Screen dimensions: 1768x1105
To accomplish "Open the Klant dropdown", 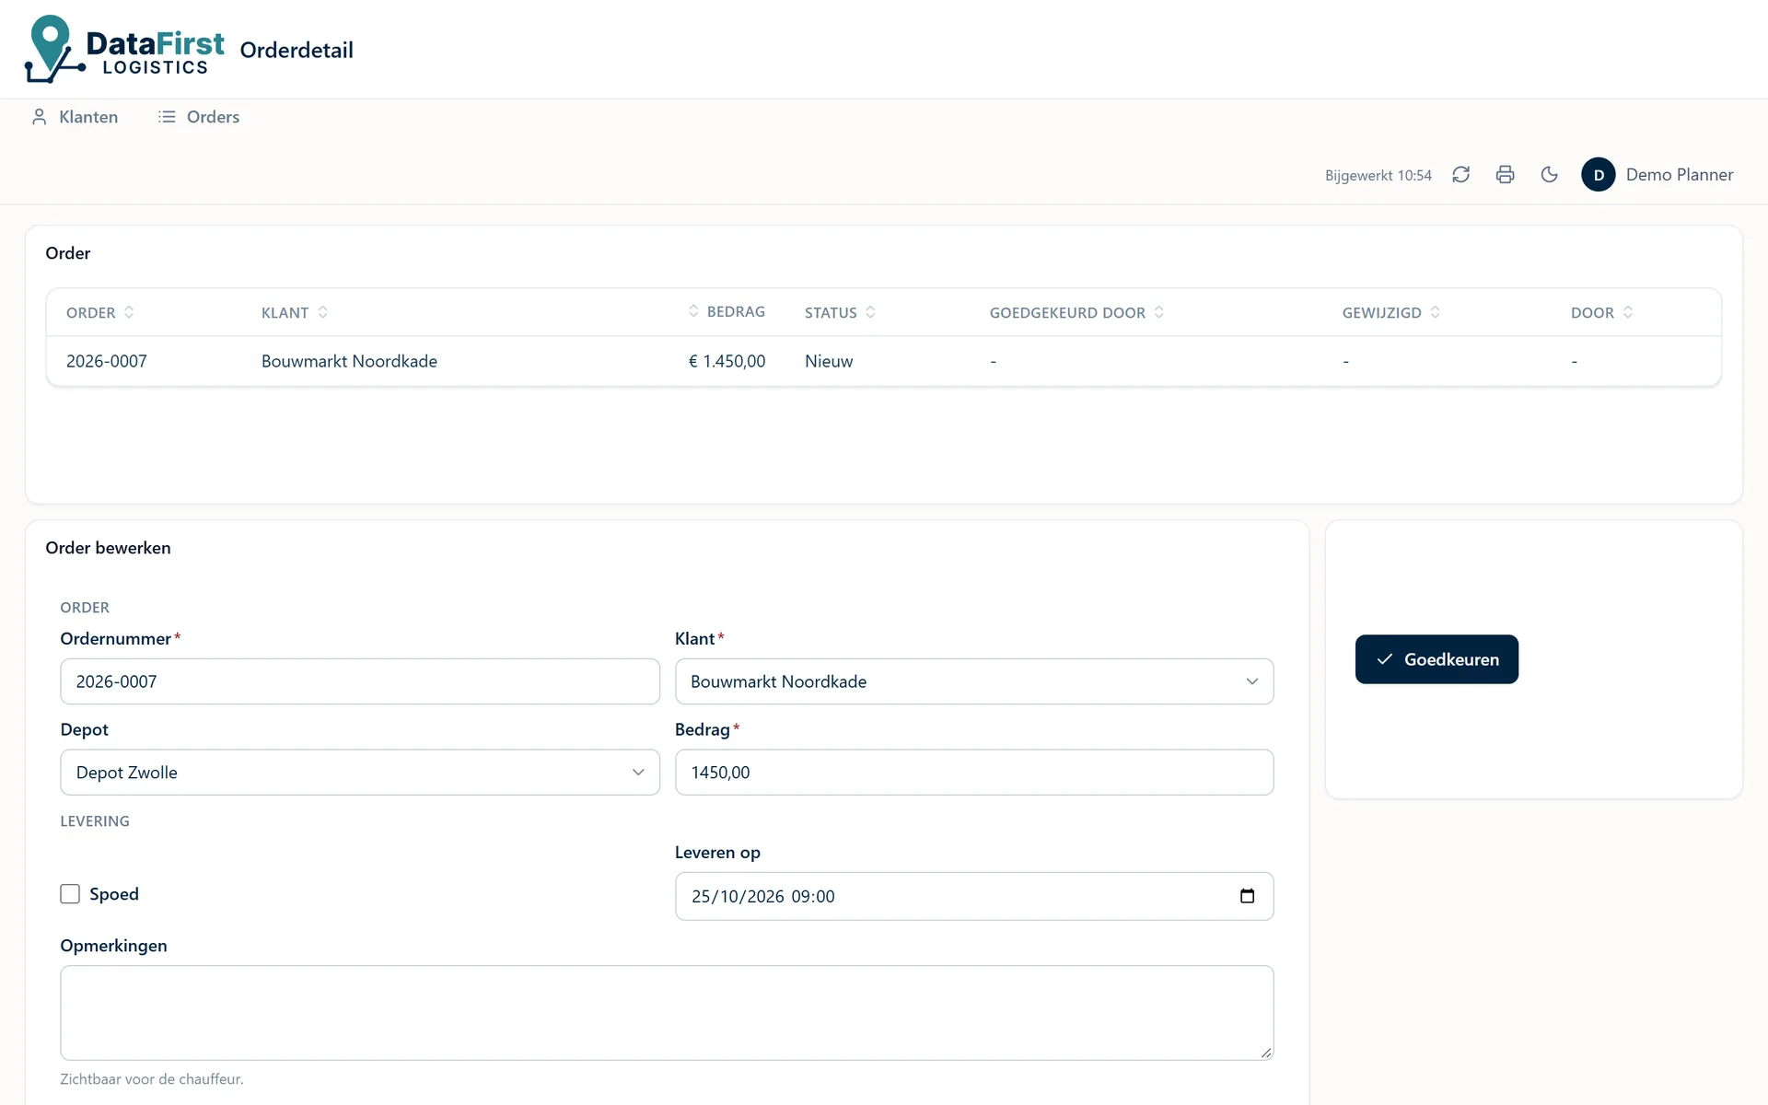I will pyautogui.click(x=974, y=681).
